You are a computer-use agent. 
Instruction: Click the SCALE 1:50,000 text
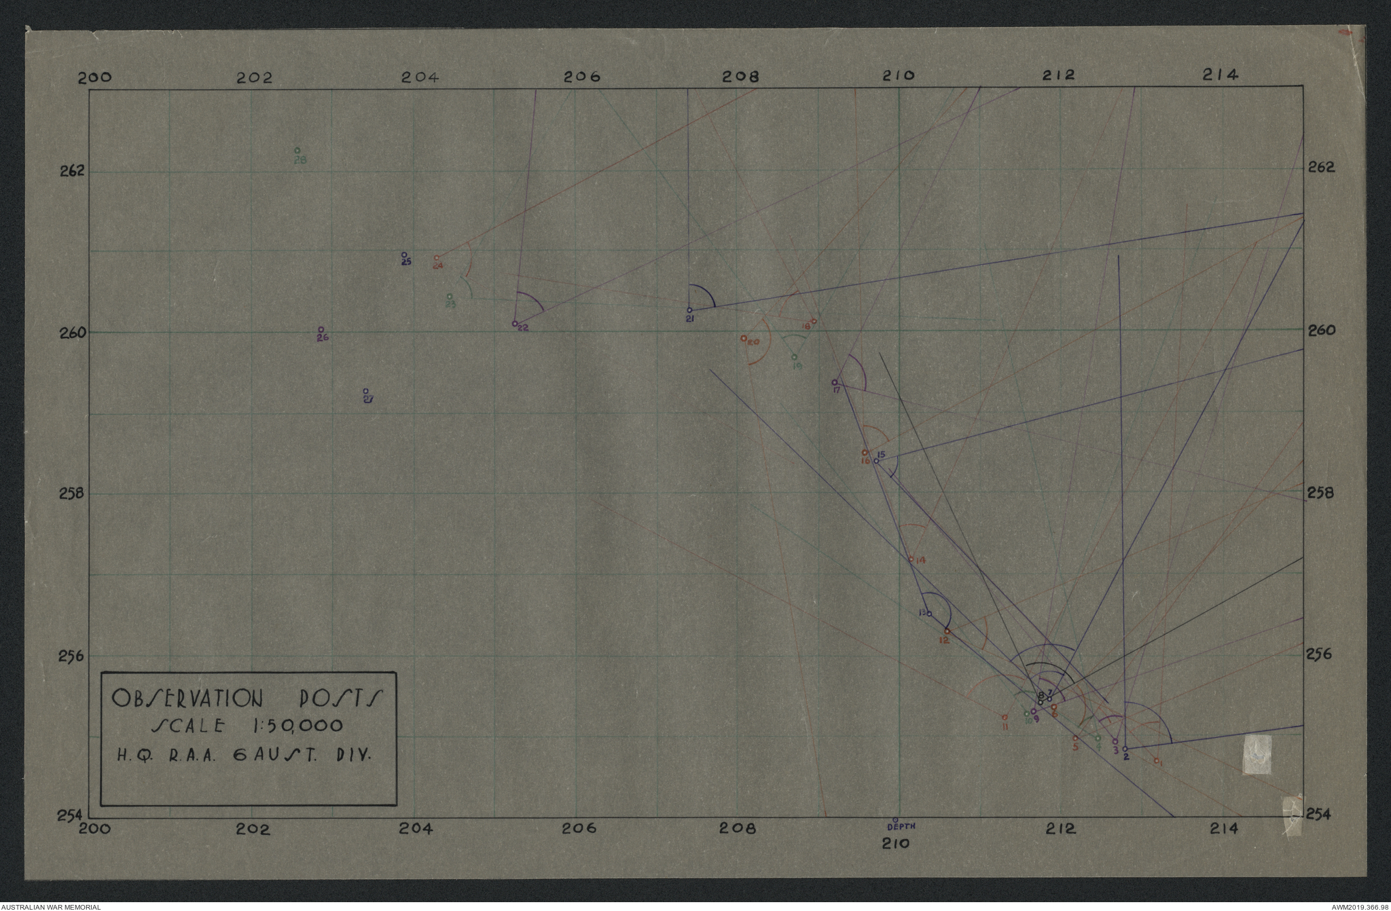coord(247,726)
